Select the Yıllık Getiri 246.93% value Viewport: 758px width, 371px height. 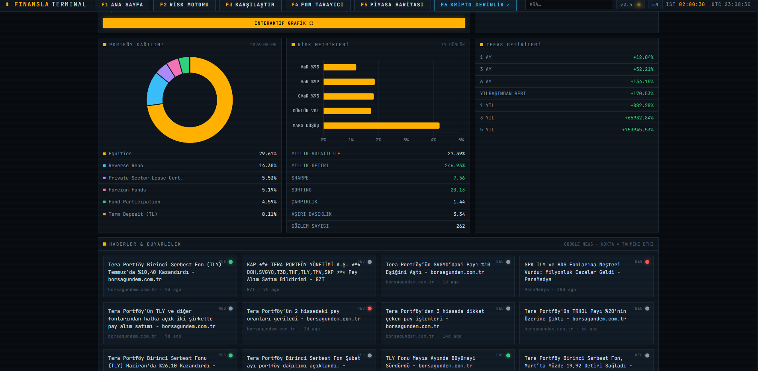pyautogui.click(x=455, y=166)
